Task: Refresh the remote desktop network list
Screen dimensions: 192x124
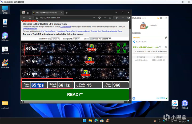Action: [159, 47]
